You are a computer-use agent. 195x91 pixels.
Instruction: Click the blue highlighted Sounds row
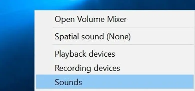(x=115, y=82)
